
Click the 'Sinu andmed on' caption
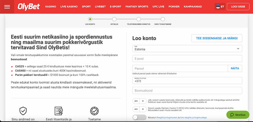pyautogui.click(x=23, y=119)
